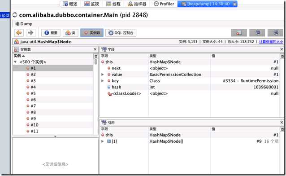Image resolution: width=286 pixels, height=176 pixels.
Task: Select the this row in 字段 table
Action: (190, 62)
